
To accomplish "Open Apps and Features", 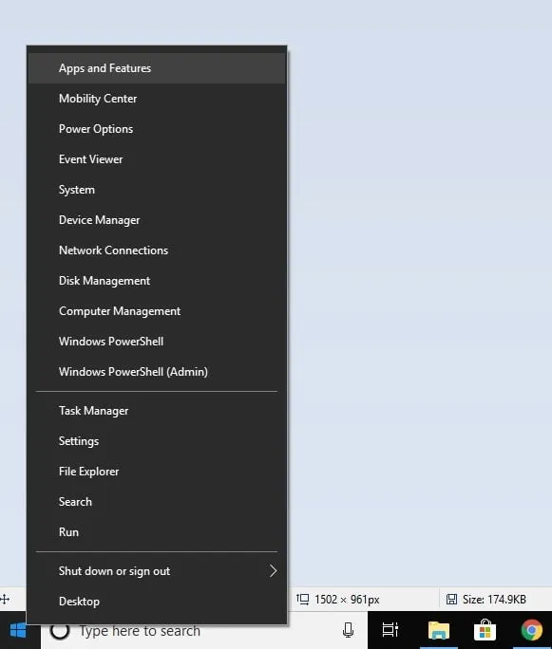I will 157,68.
